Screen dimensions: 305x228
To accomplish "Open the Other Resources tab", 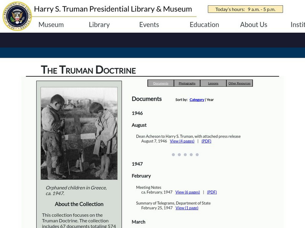I will coord(240,83).
